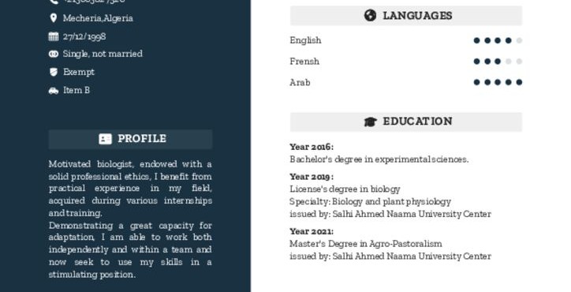Viewport: 571px width, 292px height.
Task: Click the car icon beside Item B
Action: pos(54,91)
